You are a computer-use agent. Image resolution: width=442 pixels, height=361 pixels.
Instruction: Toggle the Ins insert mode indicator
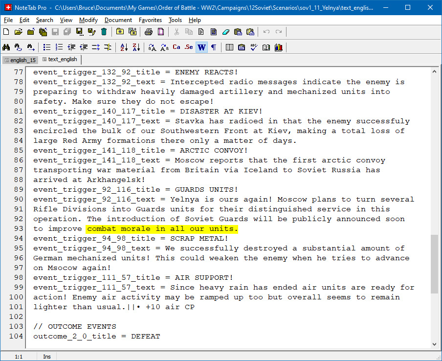[47, 357]
